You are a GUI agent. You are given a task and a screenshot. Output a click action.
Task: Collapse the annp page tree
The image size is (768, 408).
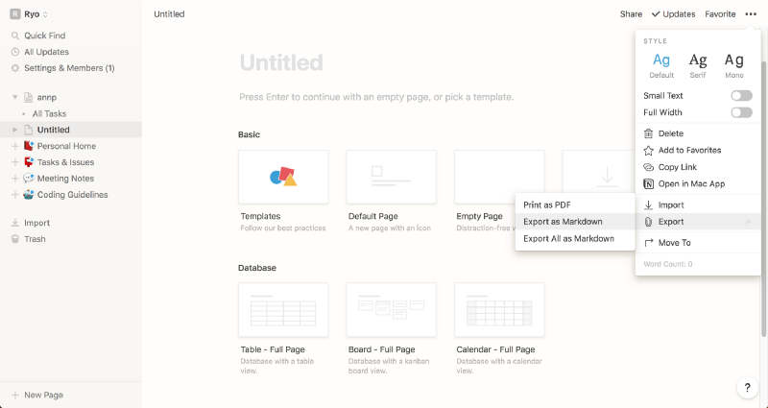point(15,98)
